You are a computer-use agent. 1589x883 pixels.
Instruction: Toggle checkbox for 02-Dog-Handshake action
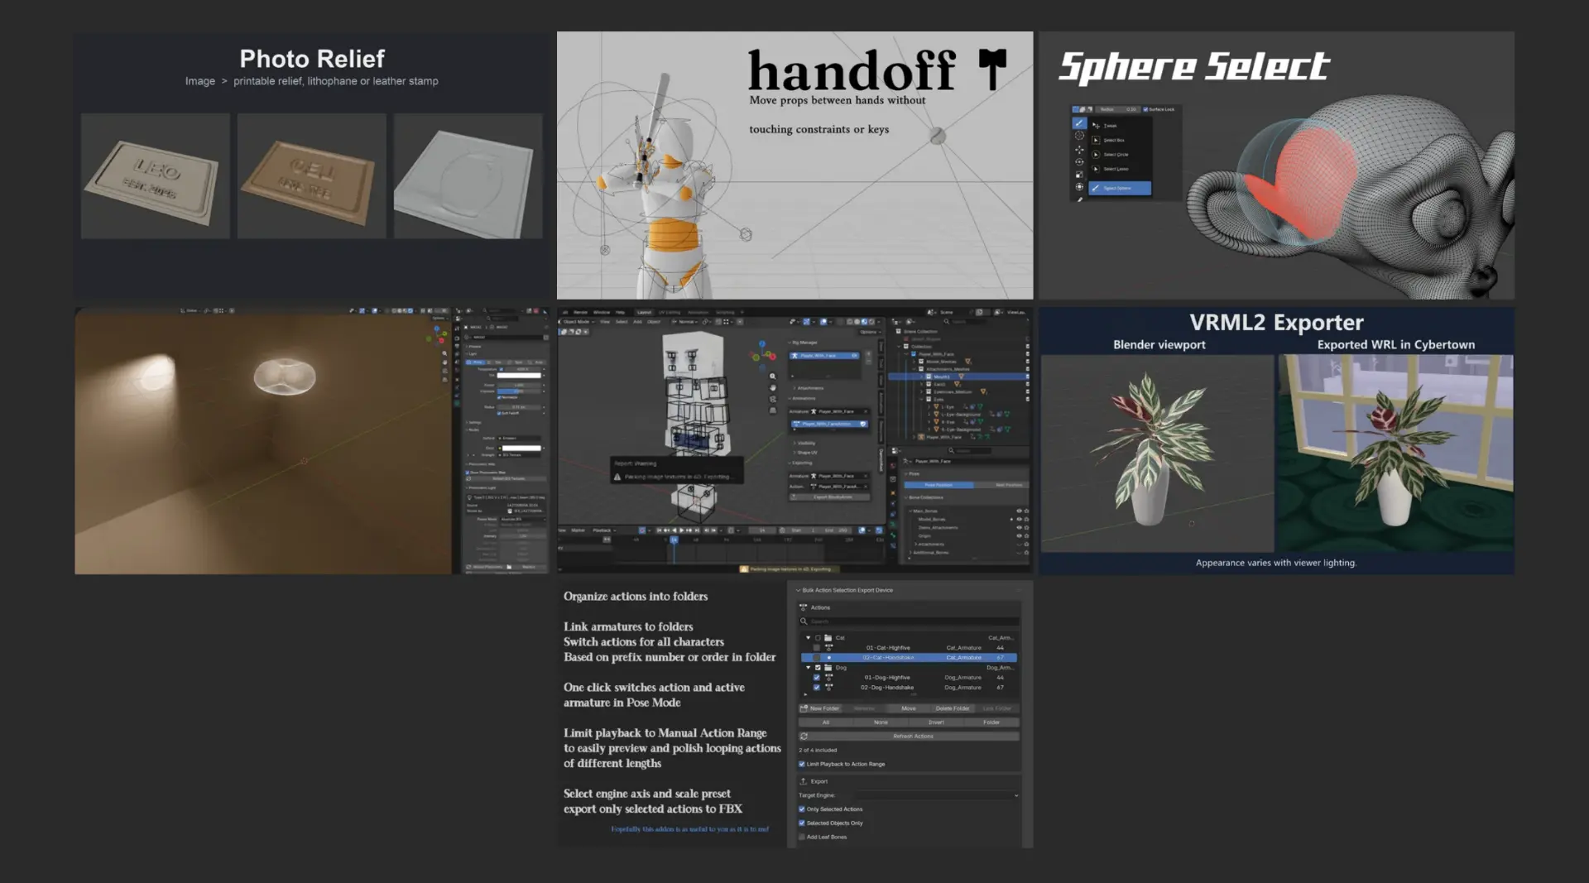tap(817, 688)
